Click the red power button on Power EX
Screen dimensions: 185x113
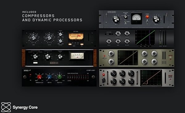tap(105, 56)
